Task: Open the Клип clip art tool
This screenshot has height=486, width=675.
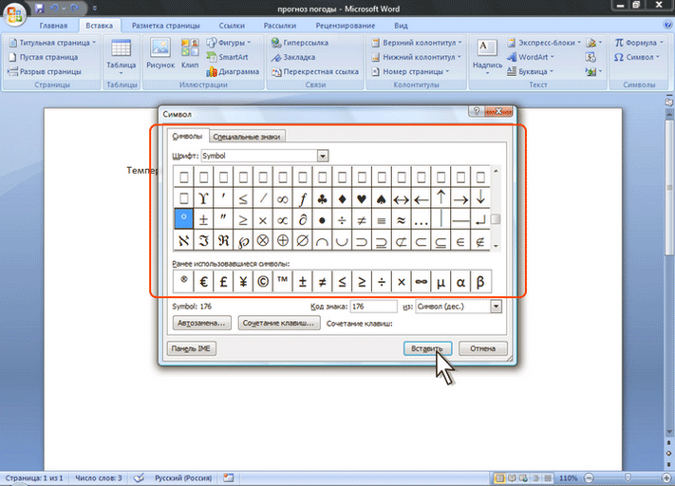Action: pos(190,54)
